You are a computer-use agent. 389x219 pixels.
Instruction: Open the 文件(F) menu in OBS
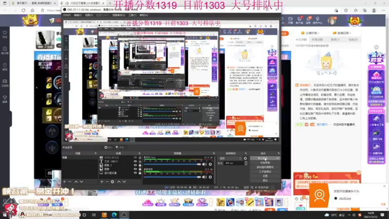(x=67, y=15)
